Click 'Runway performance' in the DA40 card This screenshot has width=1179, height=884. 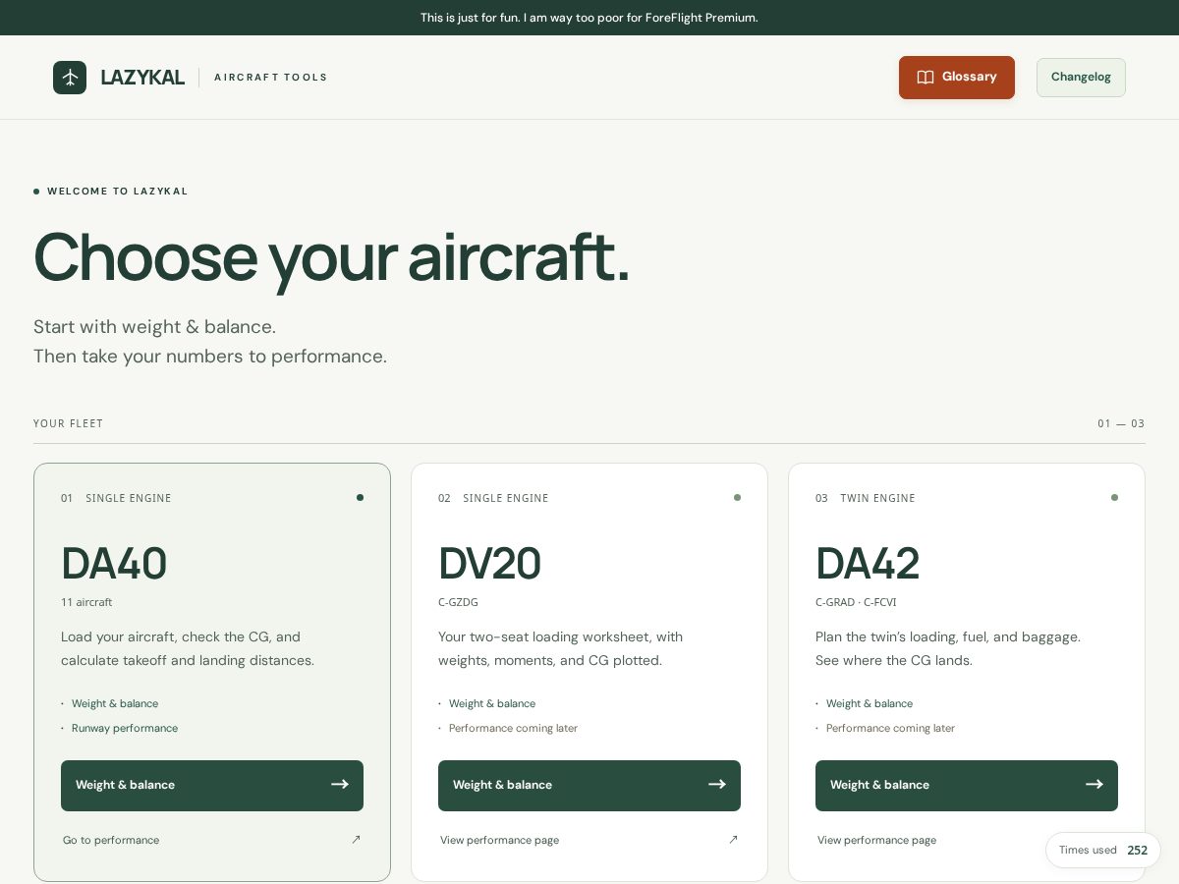125,729
